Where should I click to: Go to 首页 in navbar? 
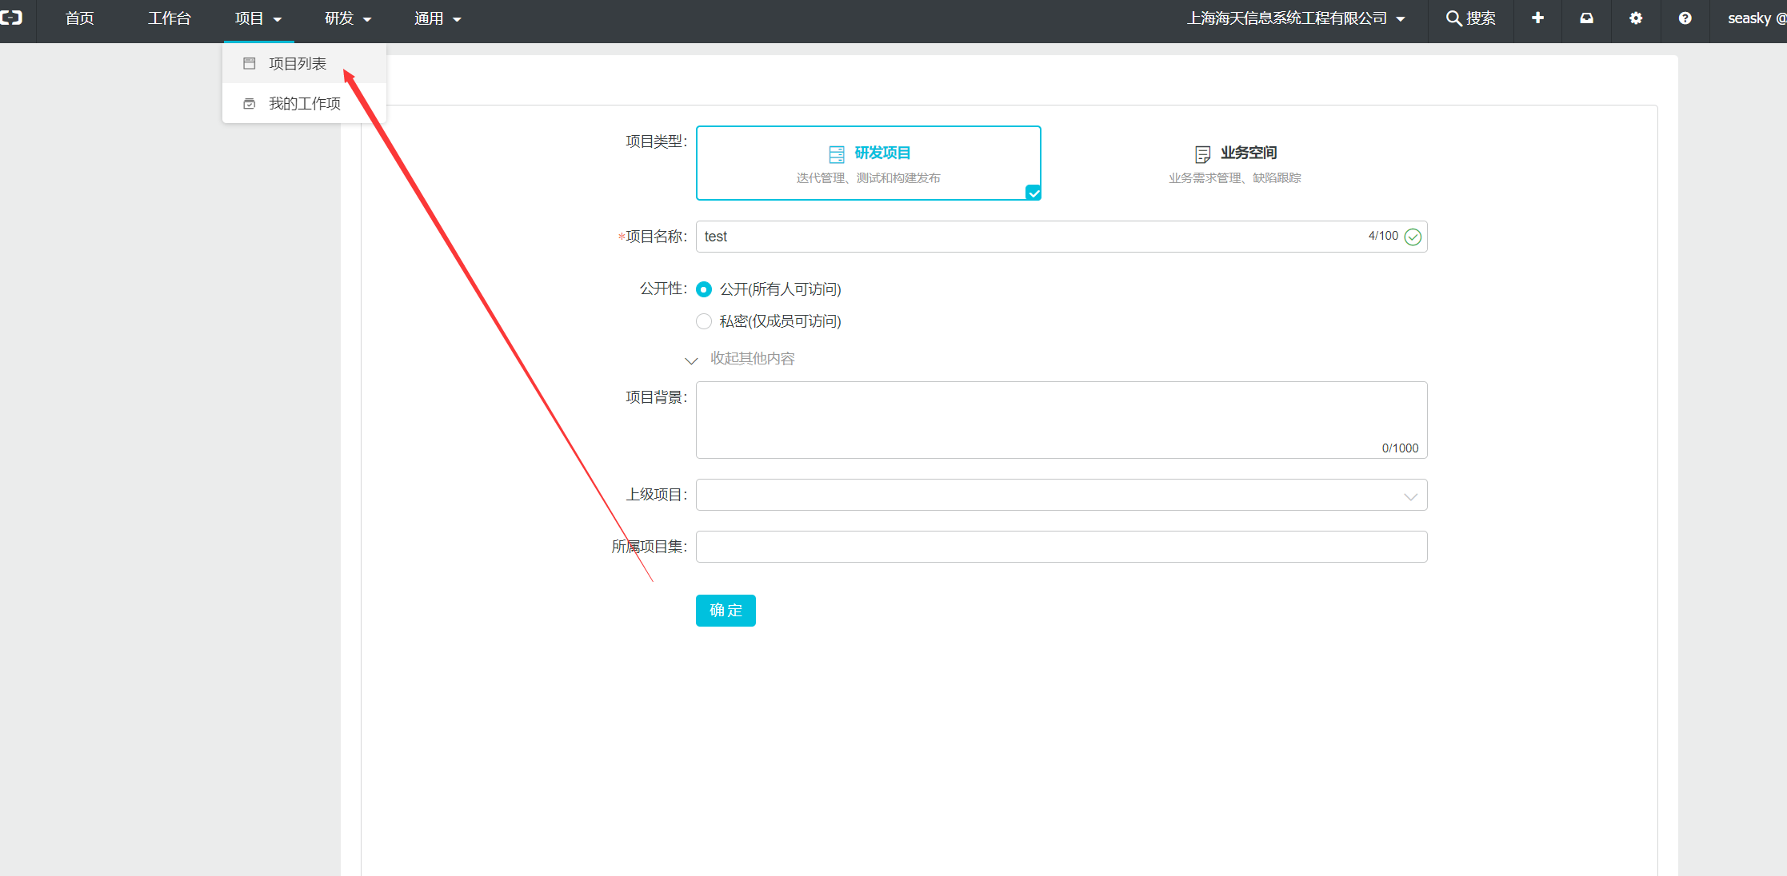[79, 18]
